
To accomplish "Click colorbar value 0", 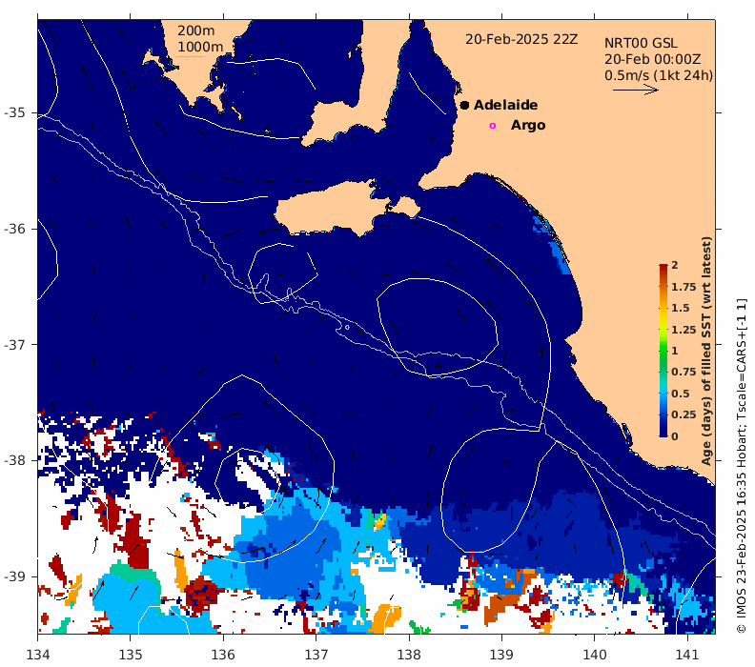I will point(675,436).
